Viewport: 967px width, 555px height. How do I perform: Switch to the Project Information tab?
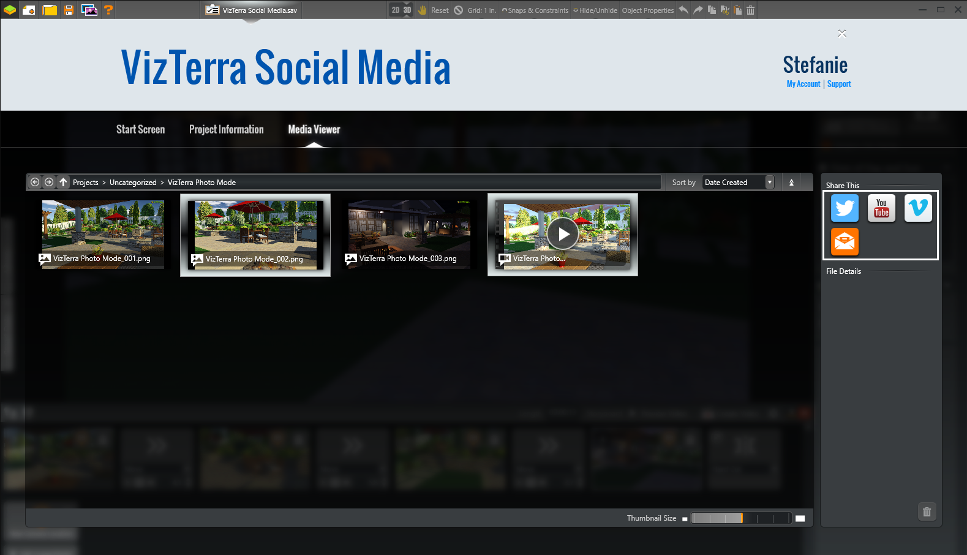coord(226,129)
